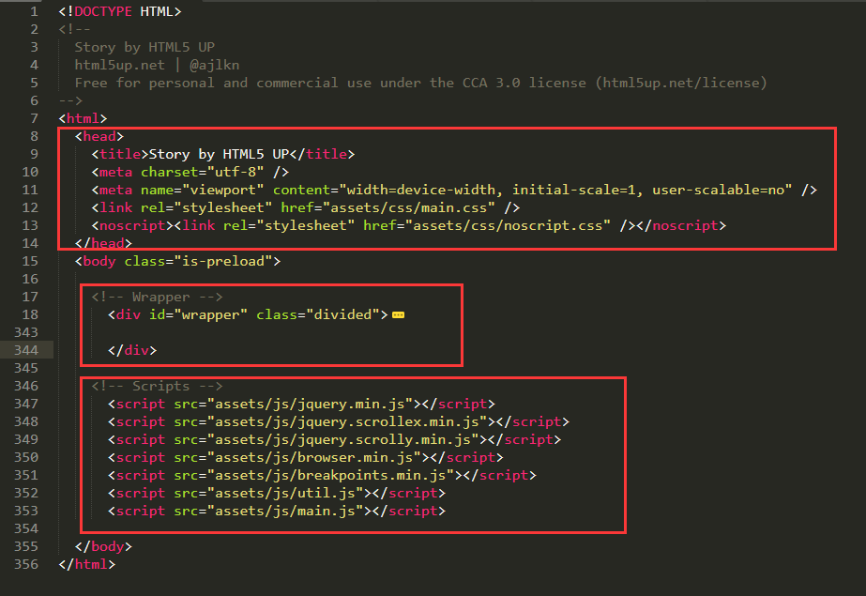Click the jquery.scrollex.min.js script line
866x596 pixels.
click(339, 421)
